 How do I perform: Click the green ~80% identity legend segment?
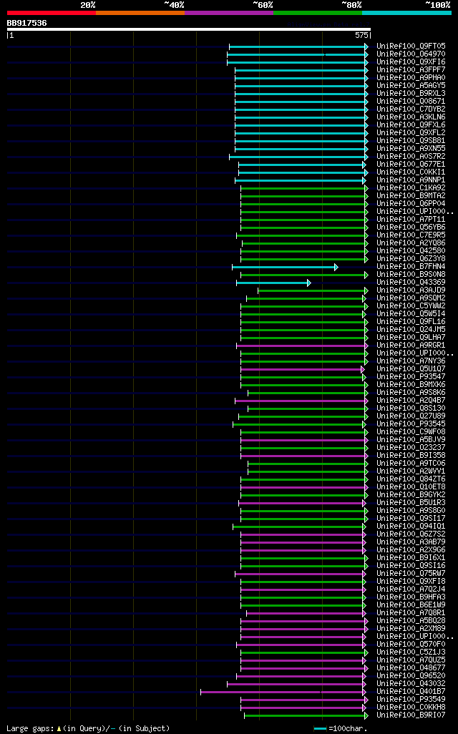click(x=318, y=13)
